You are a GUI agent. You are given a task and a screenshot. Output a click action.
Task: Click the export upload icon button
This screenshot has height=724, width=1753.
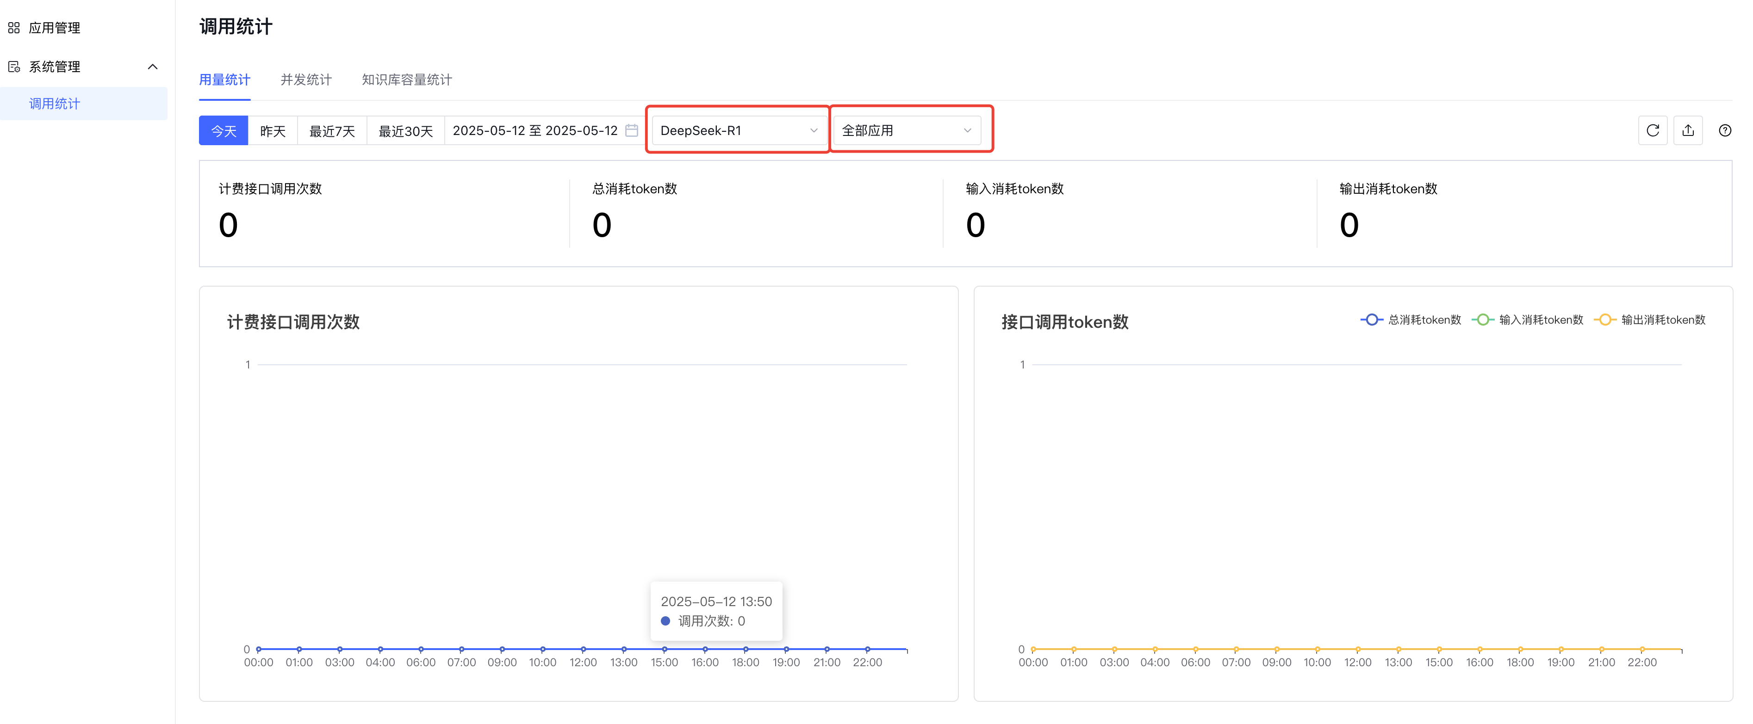pos(1688,130)
